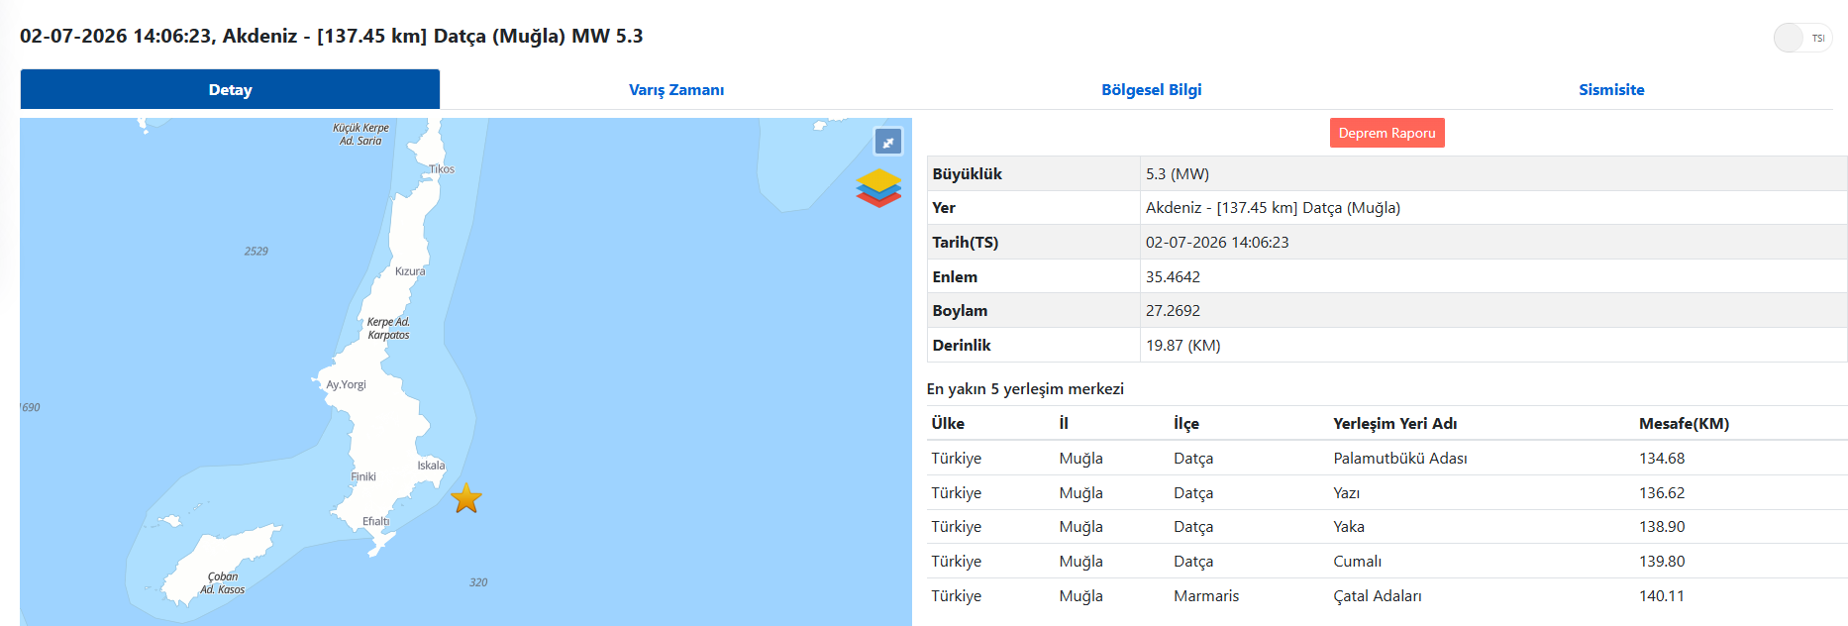The width and height of the screenshot is (1848, 626).
Task: Click the Tikos place label on map
Action: pos(442,169)
